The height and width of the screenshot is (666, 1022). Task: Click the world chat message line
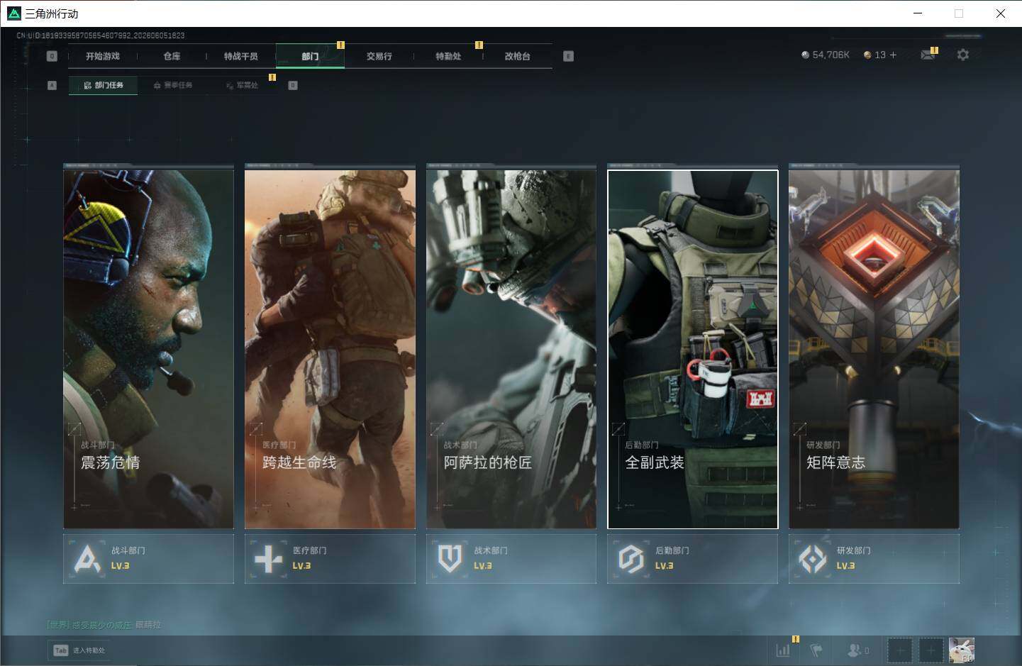(104, 625)
